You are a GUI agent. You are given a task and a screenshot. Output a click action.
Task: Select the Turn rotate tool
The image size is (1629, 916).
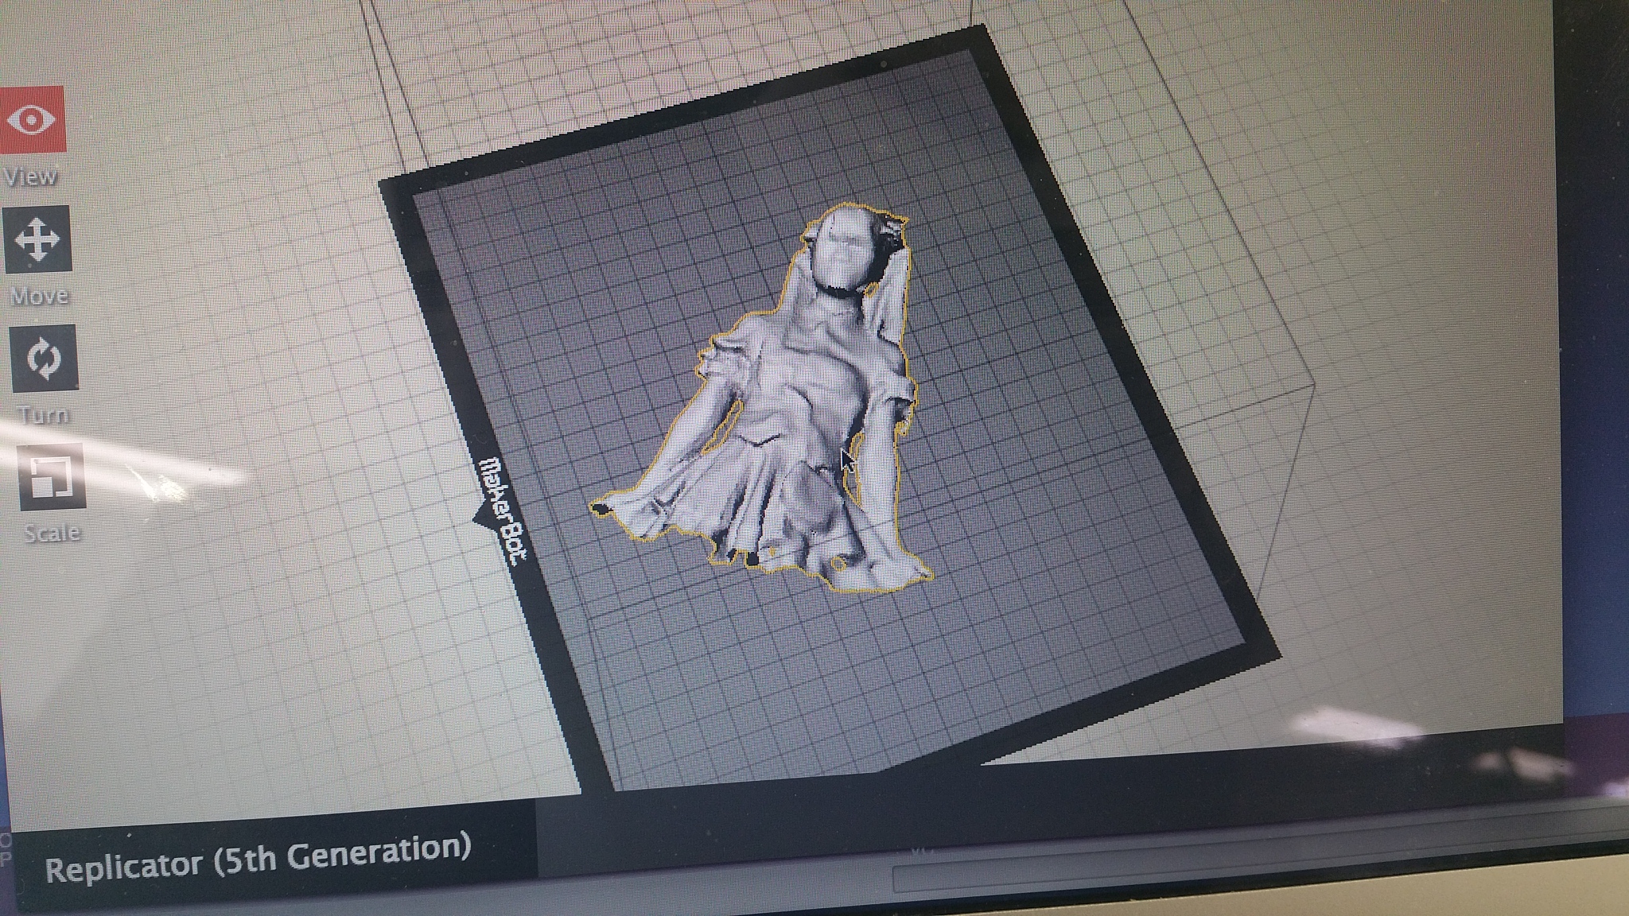43,358
